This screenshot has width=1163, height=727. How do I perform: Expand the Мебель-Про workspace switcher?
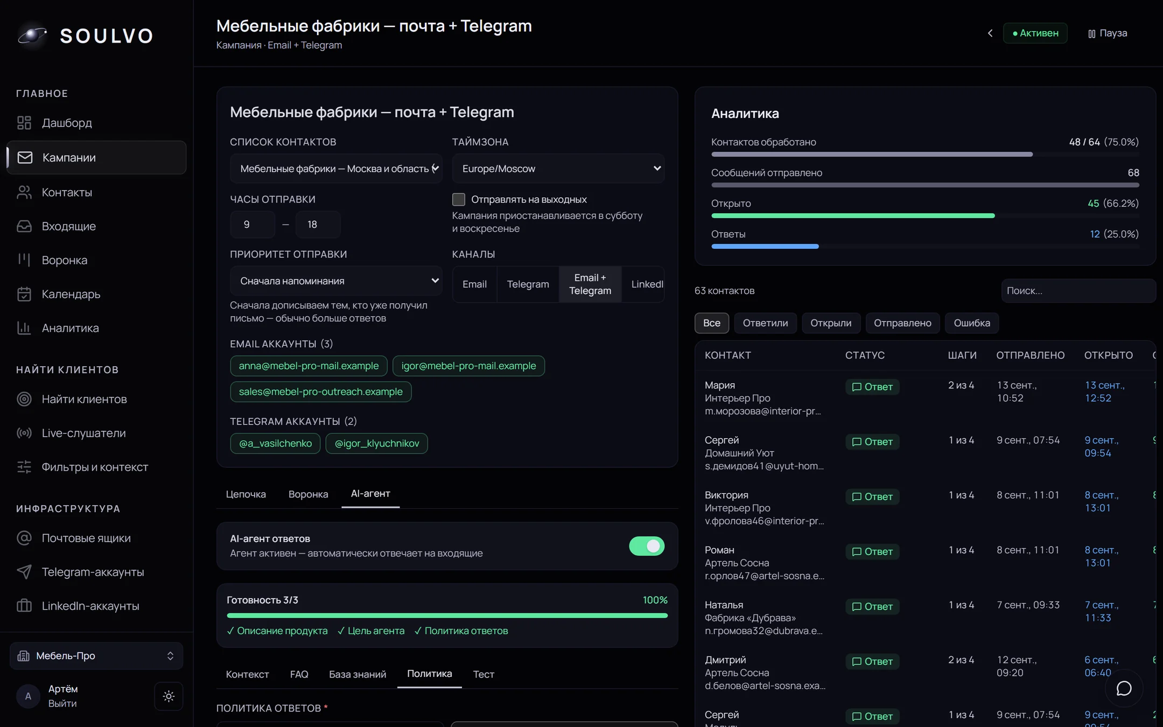click(x=96, y=656)
